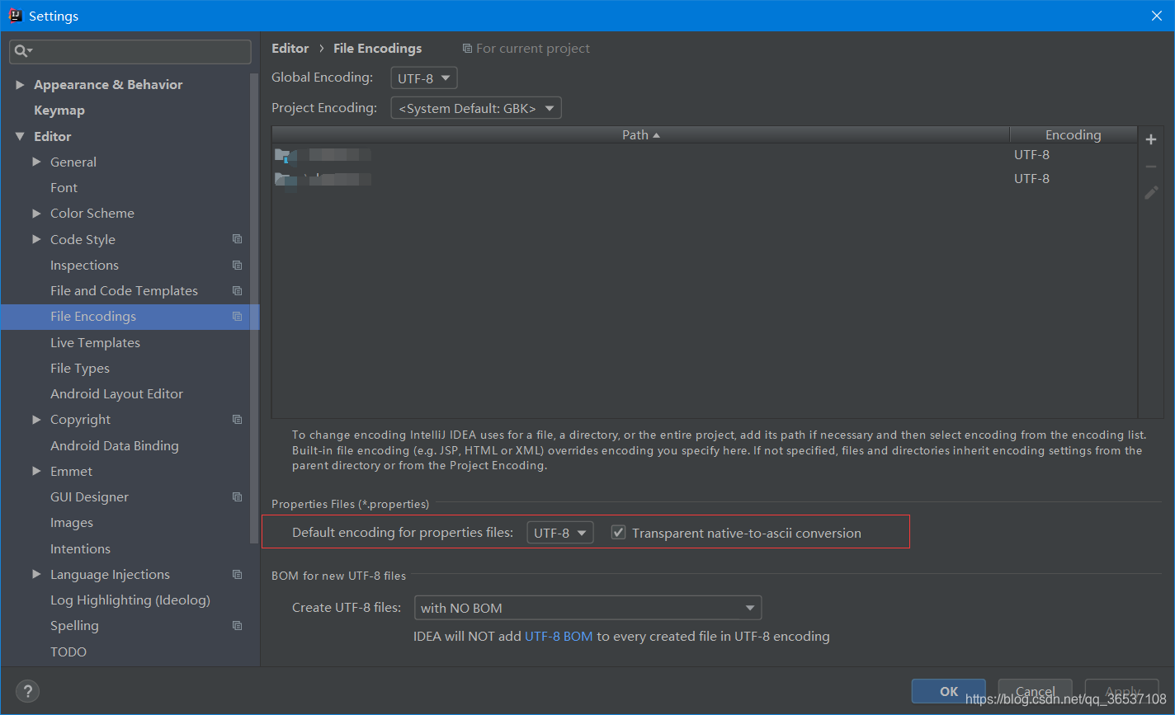Click the Encoding column header
Image resolution: width=1175 pixels, height=715 pixels.
tap(1074, 134)
